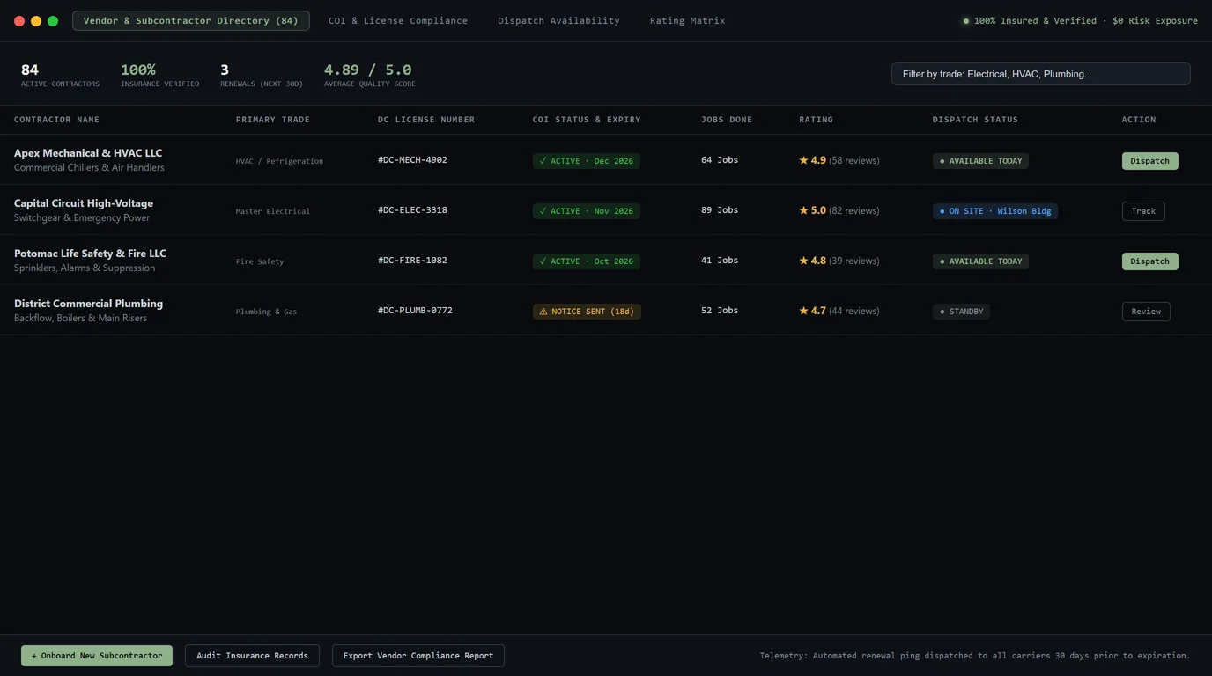The image size is (1212, 676).
Task: Dispatch Potomac Life Safety & Fire
Action: [1149, 261]
